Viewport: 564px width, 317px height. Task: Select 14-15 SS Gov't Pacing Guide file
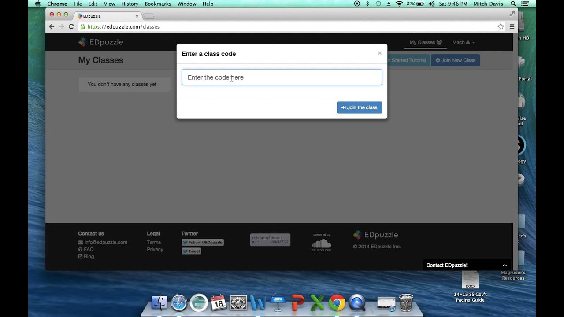tap(470, 287)
